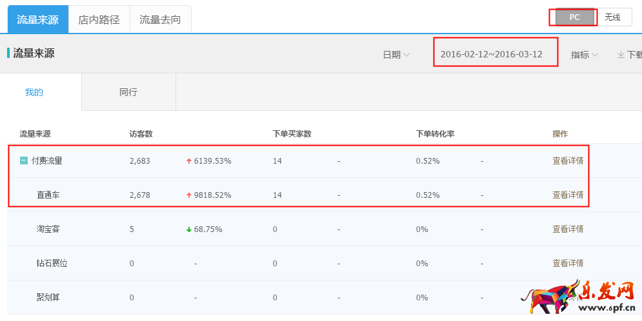Open the 指标 dropdown

click(584, 55)
